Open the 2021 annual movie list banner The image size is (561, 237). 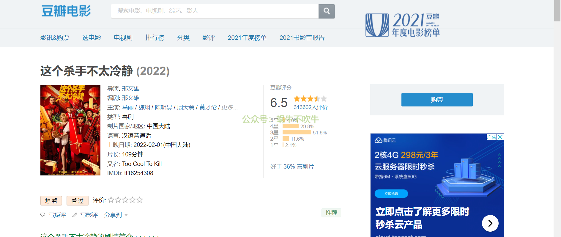pos(403,25)
